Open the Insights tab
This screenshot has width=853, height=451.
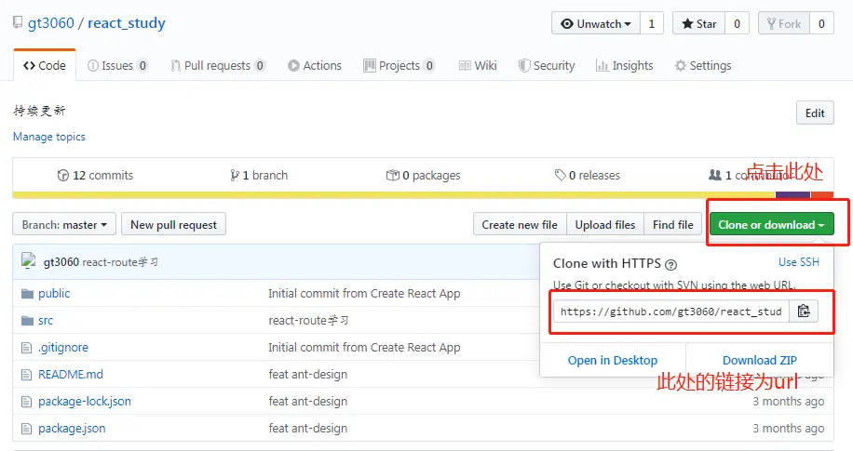pos(625,66)
